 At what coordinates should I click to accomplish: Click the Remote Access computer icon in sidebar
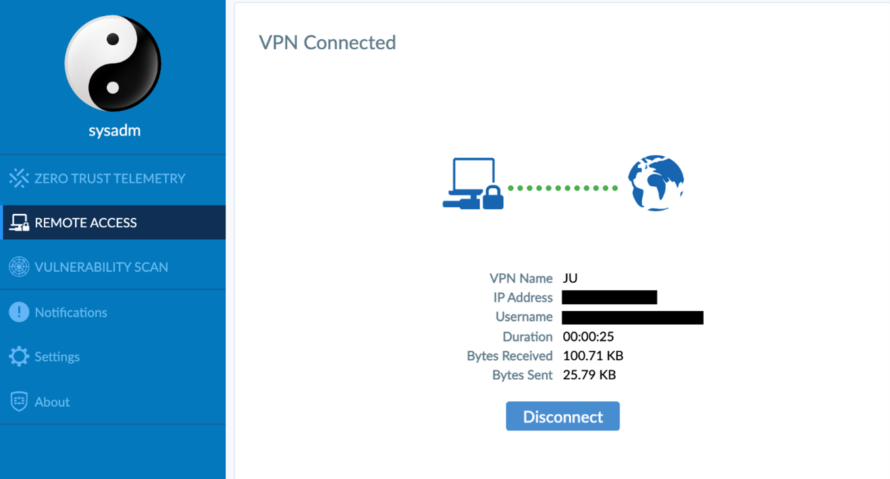point(19,223)
